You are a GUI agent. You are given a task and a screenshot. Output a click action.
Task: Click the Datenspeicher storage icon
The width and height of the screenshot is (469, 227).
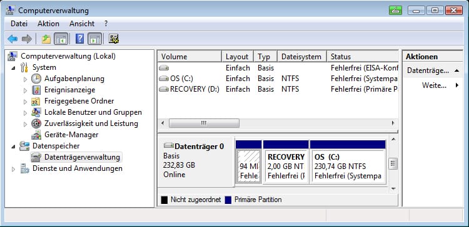click(x=24, y=146)
